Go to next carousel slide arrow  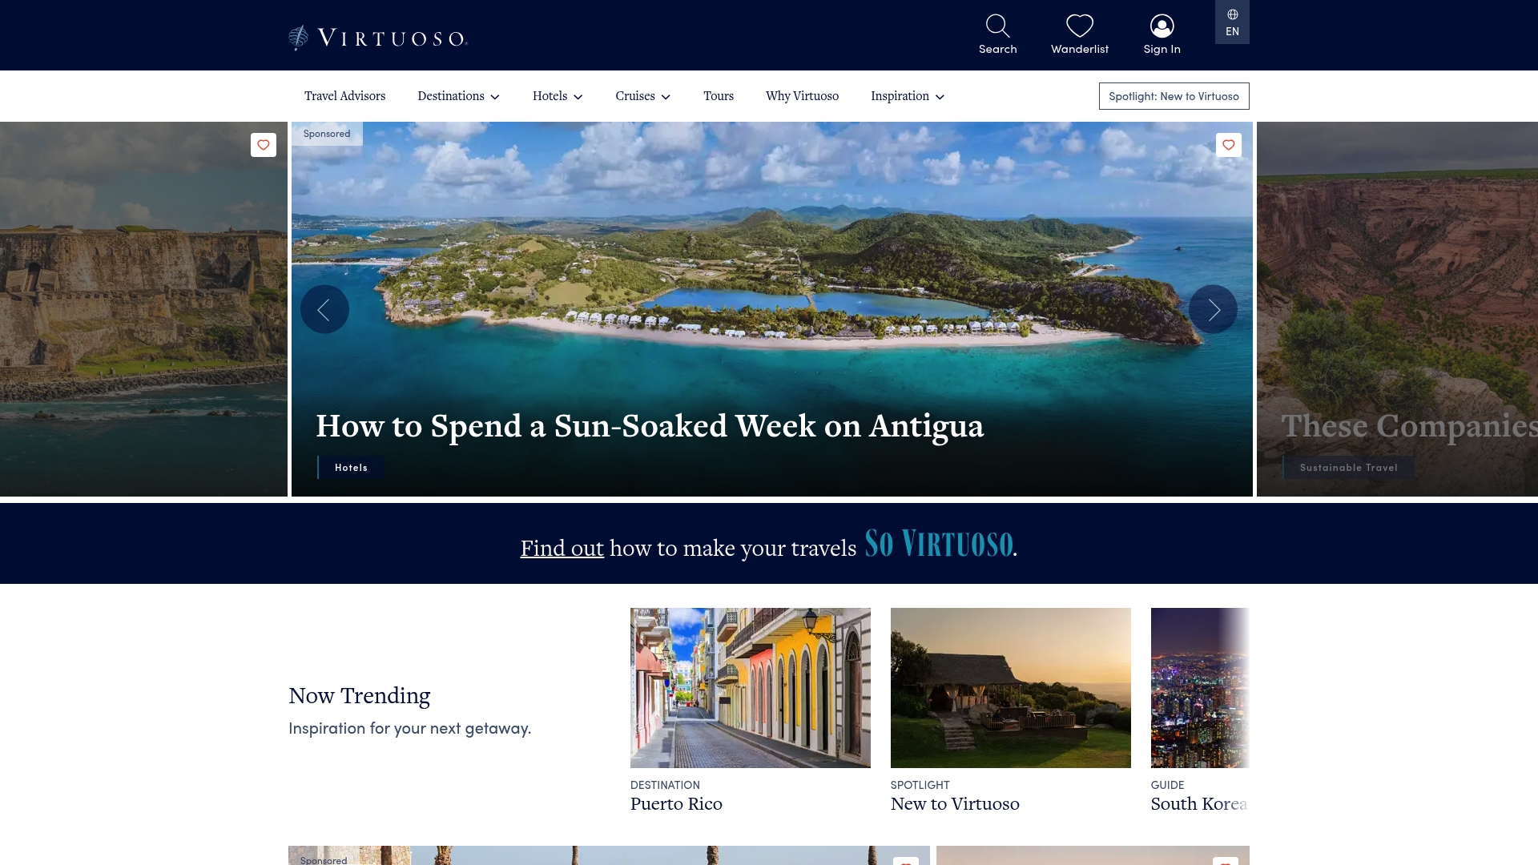tap(1213, 309)
